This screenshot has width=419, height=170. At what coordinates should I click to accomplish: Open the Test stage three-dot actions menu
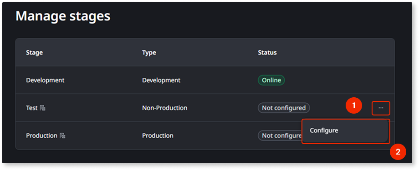point(381,108)
